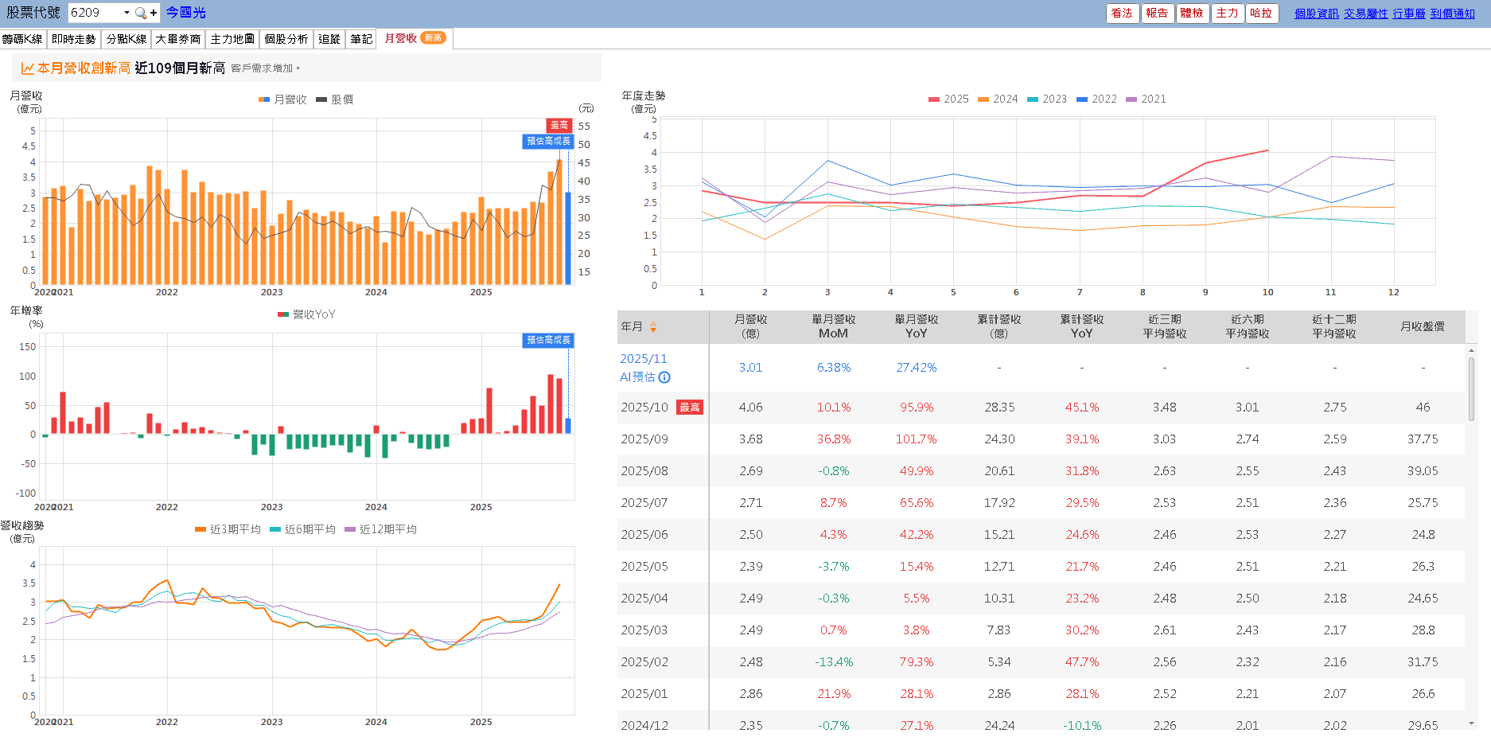
Task: Switch to the 即時走勢 tab
Action: [x=74, y=37]
